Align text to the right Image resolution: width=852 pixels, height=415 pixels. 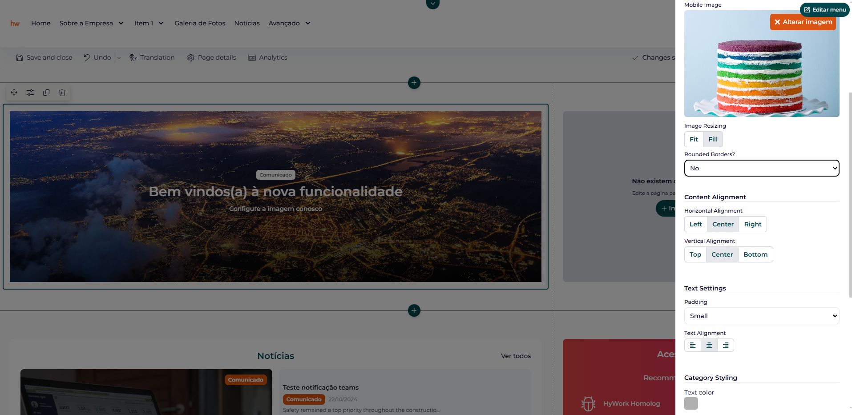725,345
